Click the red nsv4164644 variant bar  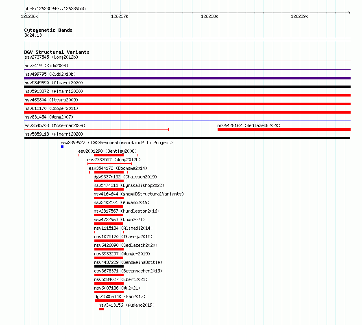tap(109, 198)
